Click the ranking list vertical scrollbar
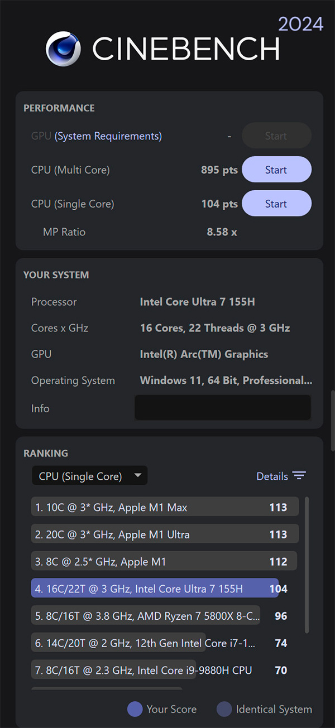The height and width of the screenshot is (728, 335). pyautogui.click(x=307, y=565)
